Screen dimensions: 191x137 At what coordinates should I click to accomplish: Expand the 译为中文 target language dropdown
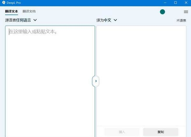point(107,20)
